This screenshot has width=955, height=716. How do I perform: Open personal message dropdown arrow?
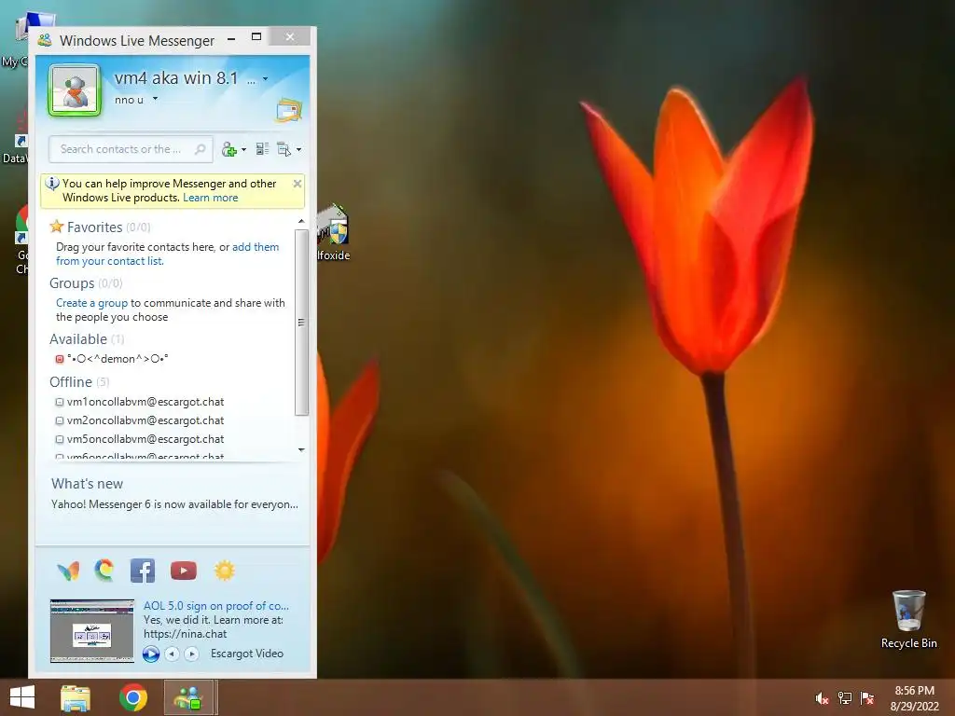pyautogui.click(x=156, y=99)
